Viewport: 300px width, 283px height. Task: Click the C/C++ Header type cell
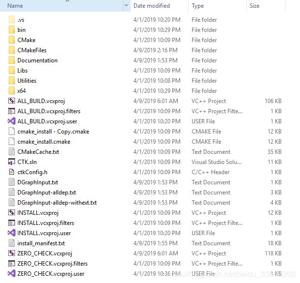(x=210, y=172)
